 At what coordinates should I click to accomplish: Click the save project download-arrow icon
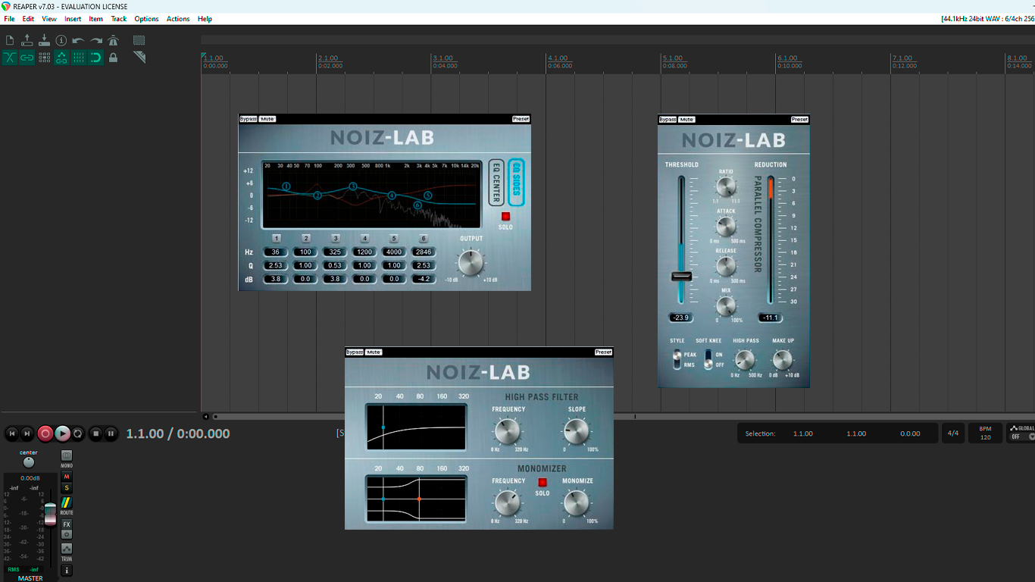click(44, 40)
